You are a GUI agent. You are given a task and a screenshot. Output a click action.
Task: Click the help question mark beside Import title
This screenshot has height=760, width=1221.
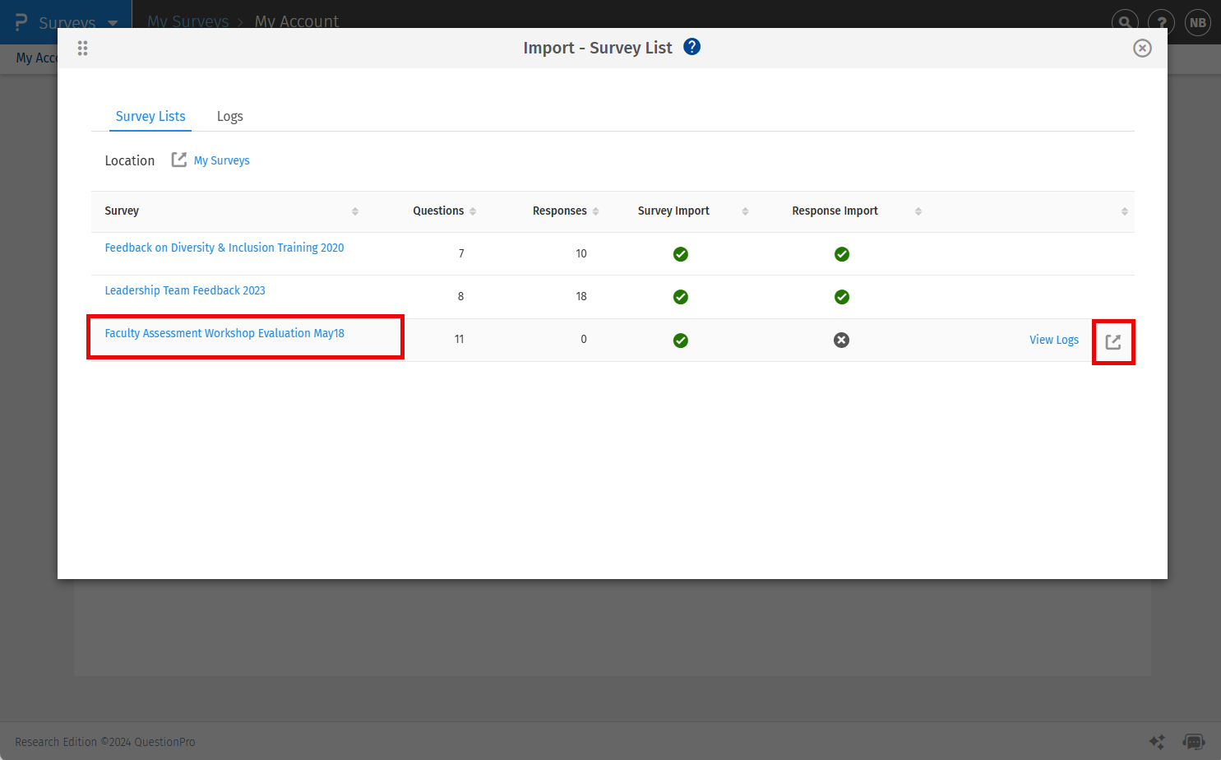coord(691,47)
